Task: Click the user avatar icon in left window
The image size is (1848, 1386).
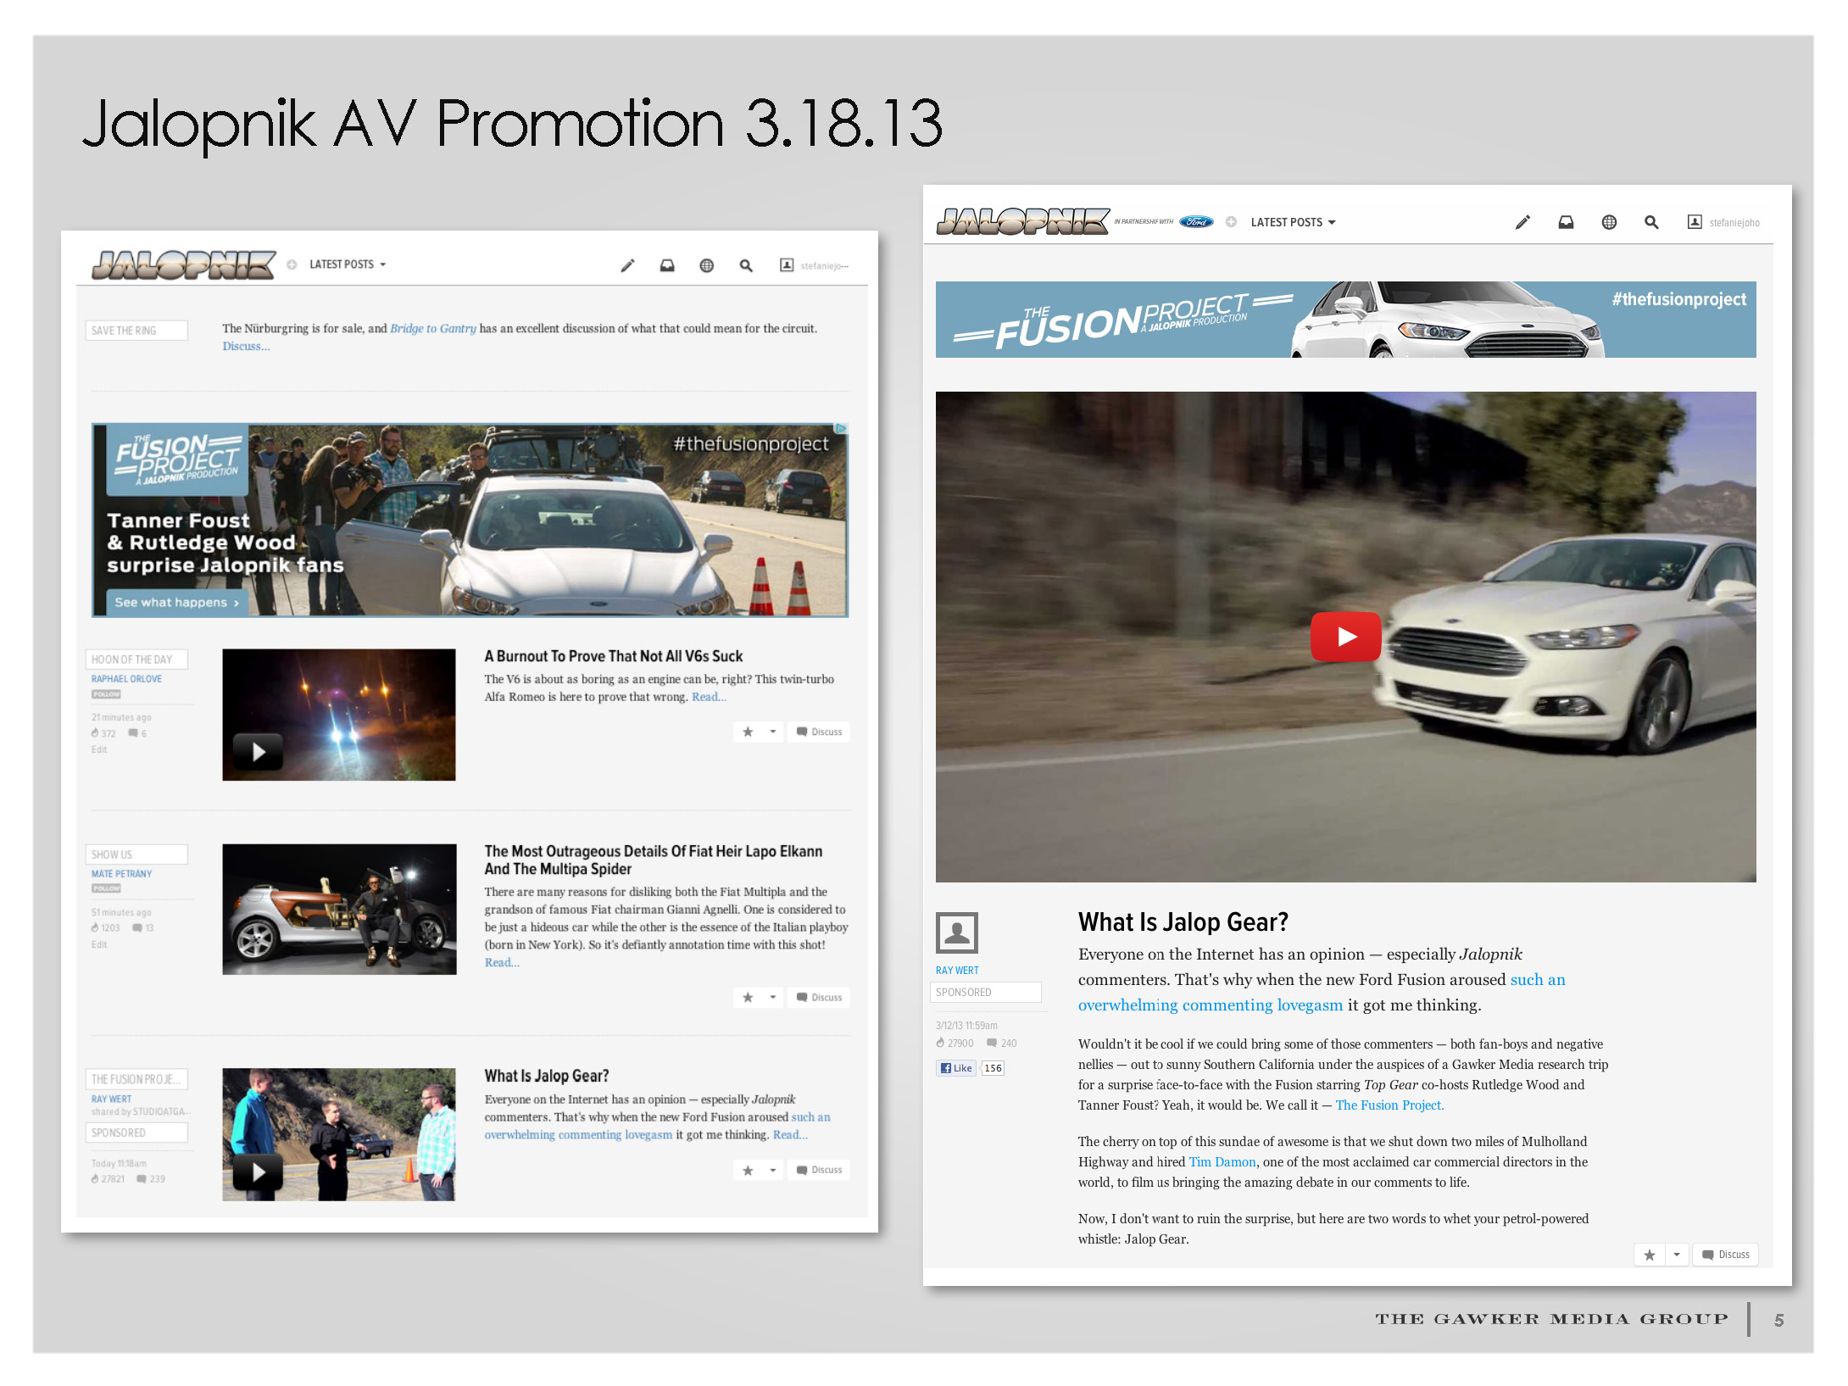Action: (787, 265)
